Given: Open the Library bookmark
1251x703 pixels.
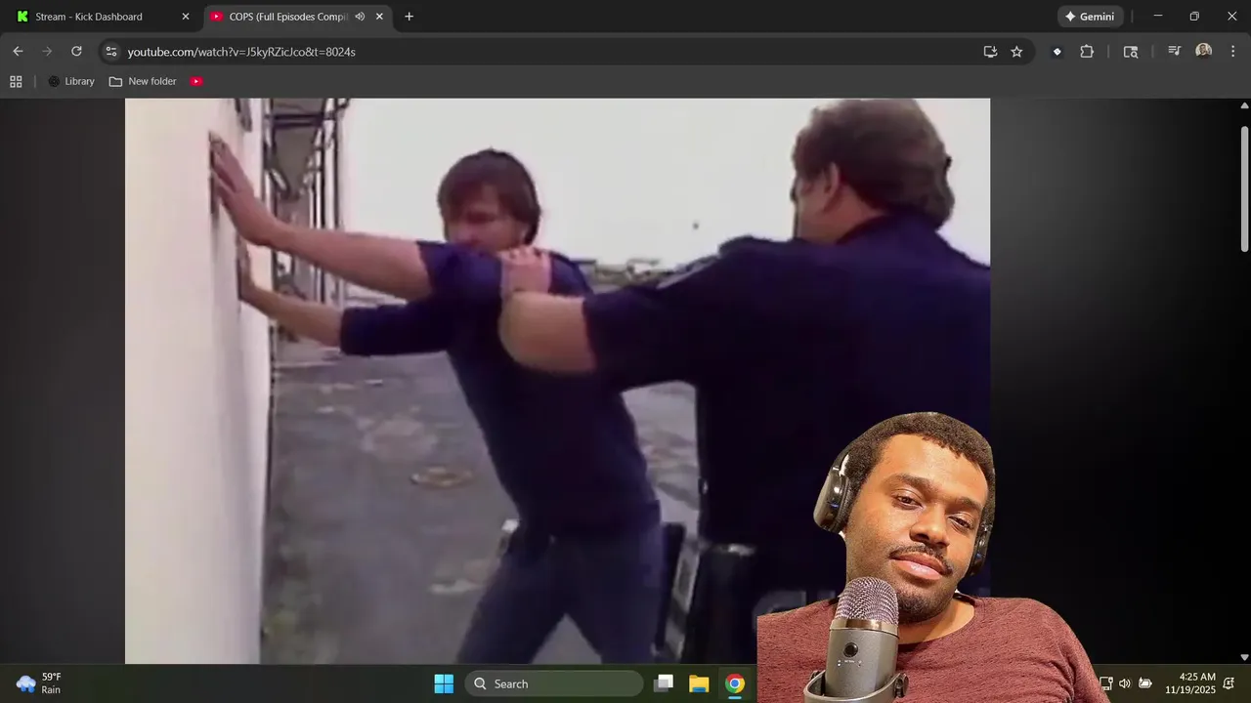Looking at the screenshot, I should 71,82.
